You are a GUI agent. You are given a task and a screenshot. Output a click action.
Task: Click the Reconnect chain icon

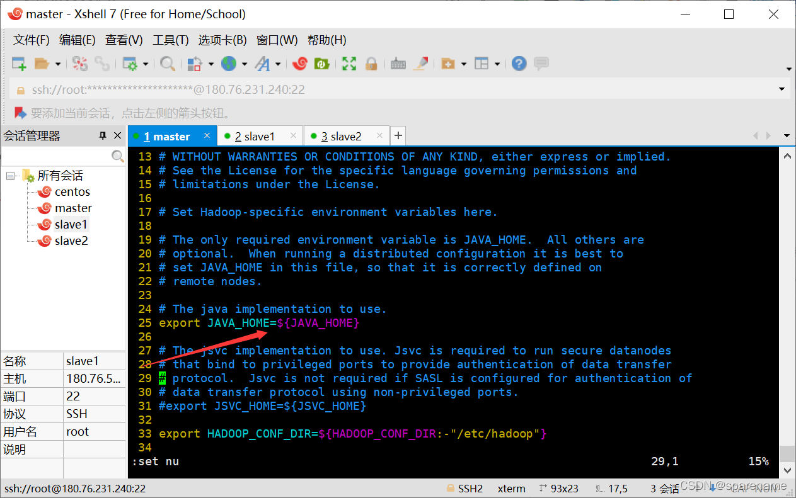pyautogui.click(x=101, y=64)
